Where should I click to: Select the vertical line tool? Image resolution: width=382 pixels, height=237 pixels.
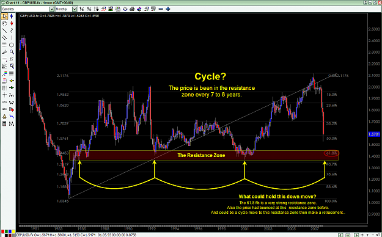pyautogui.click(x=12, y=38)
